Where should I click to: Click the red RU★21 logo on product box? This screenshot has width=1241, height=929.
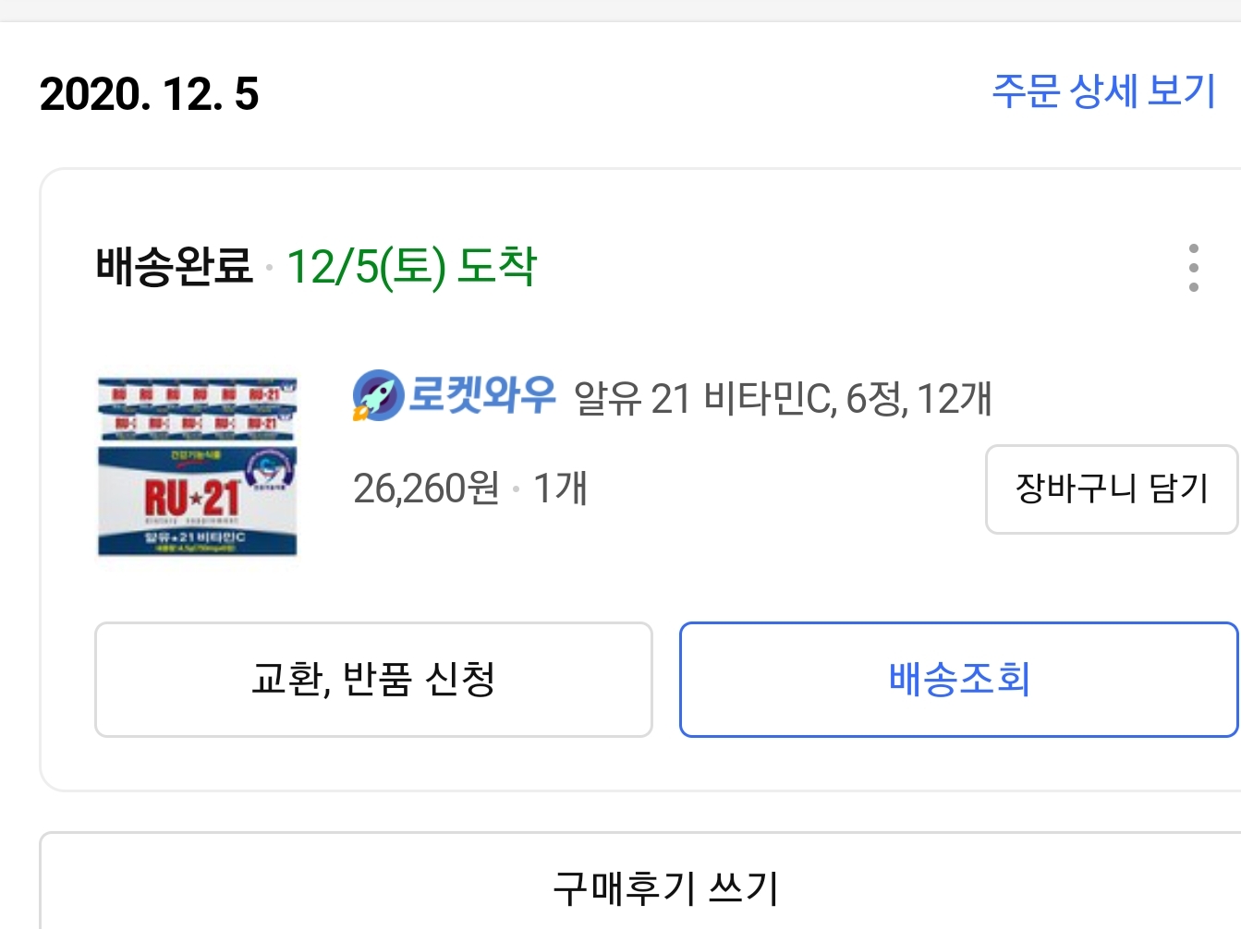[x=191, y=500]
